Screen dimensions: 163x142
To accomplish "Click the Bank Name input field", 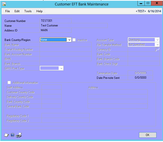I will [65, 45].
